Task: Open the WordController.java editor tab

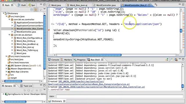Action: pos(105,5)
